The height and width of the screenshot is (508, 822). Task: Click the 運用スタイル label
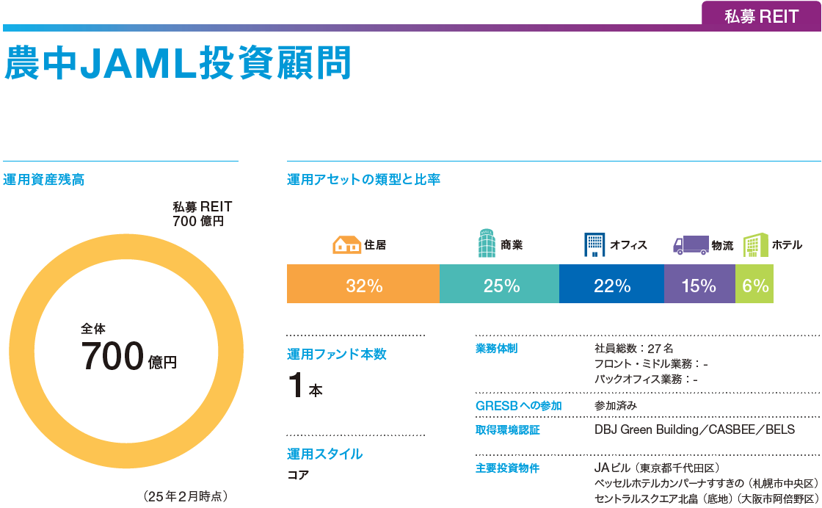pyautogui.click(x=324, y=454)
